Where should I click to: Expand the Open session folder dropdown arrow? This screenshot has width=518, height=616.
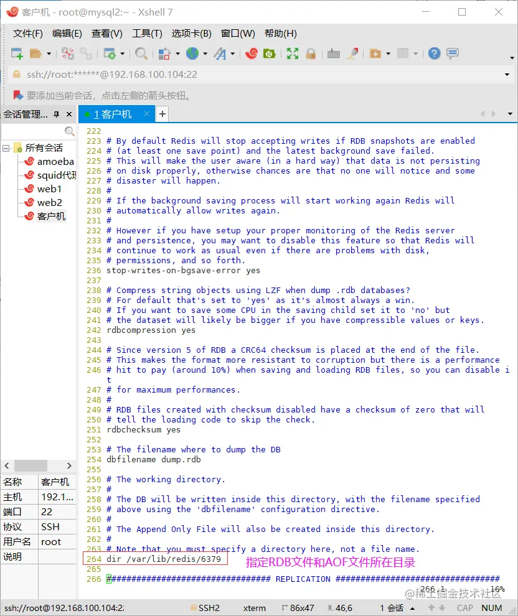[49, 54]
